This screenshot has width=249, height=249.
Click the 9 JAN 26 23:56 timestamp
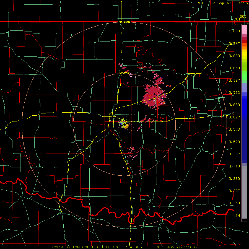(179, 247)
